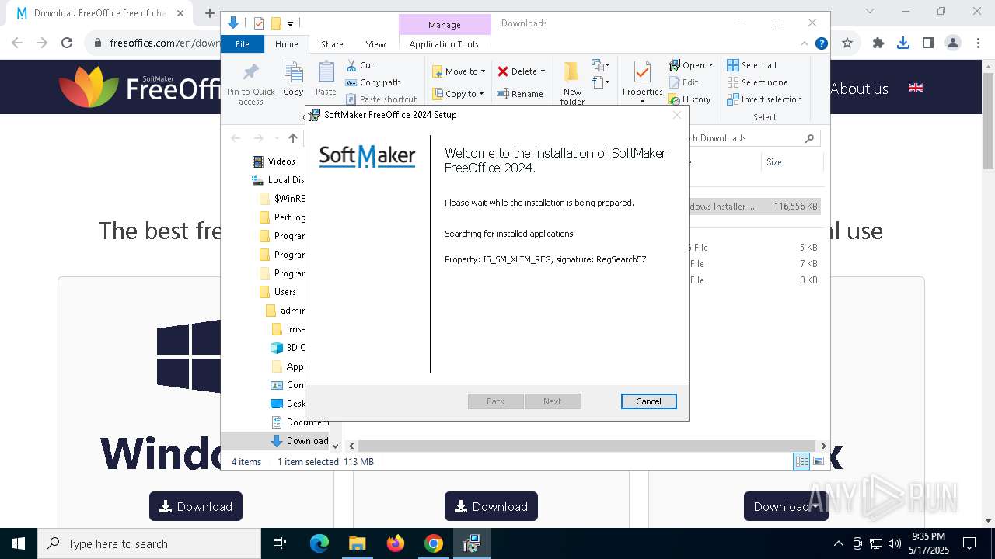This screenshot has height=559, width=995.
Task: Open the Copy to dropdown
Action: tap(459, 94)
